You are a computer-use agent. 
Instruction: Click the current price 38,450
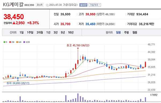(x=14, y=17)
